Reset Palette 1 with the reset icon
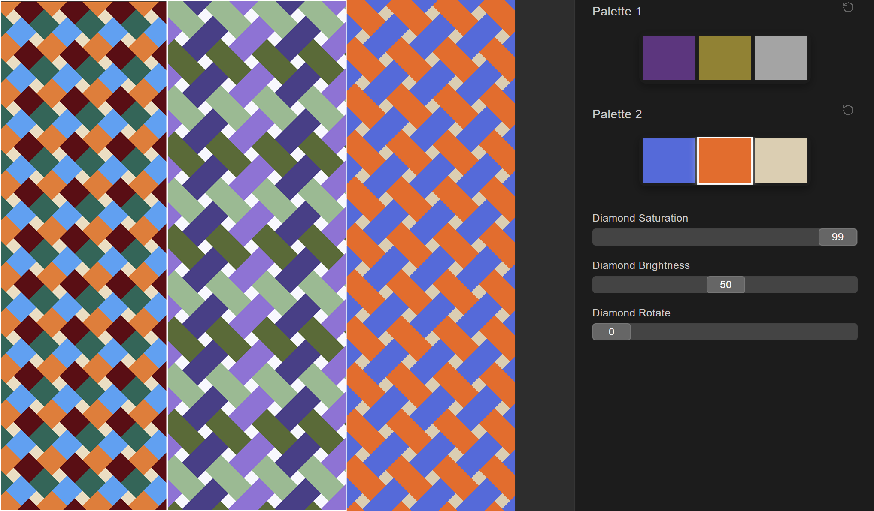 (x=848, y=7)
